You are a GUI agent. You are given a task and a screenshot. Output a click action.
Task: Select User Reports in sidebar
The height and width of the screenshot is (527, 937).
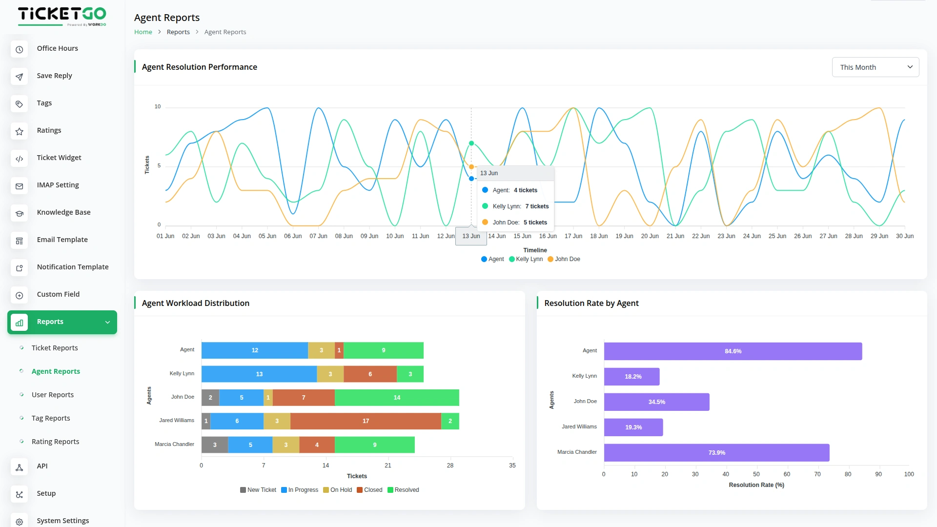52,394
